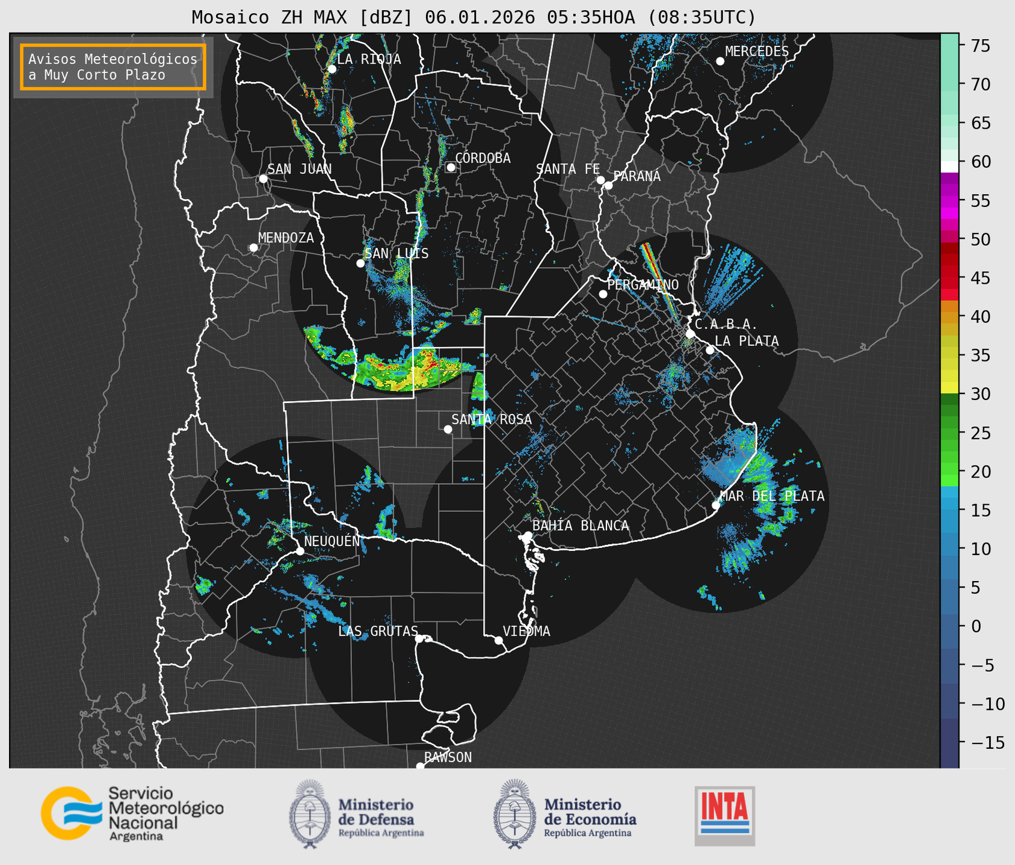Click the 30 dBZ yellow band on colorbar
The height and width of the screenshot is (865, 1015).
pos(949,388)
